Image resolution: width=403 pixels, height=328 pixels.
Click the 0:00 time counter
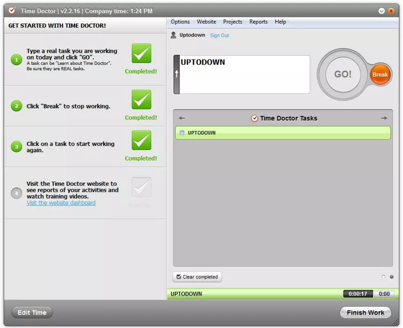tap(384, 294)
